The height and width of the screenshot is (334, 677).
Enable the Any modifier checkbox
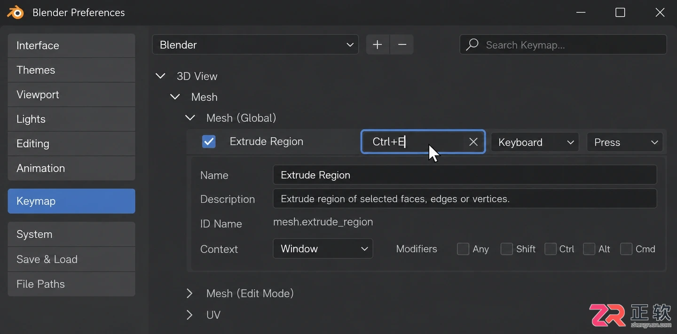(463, 249)
